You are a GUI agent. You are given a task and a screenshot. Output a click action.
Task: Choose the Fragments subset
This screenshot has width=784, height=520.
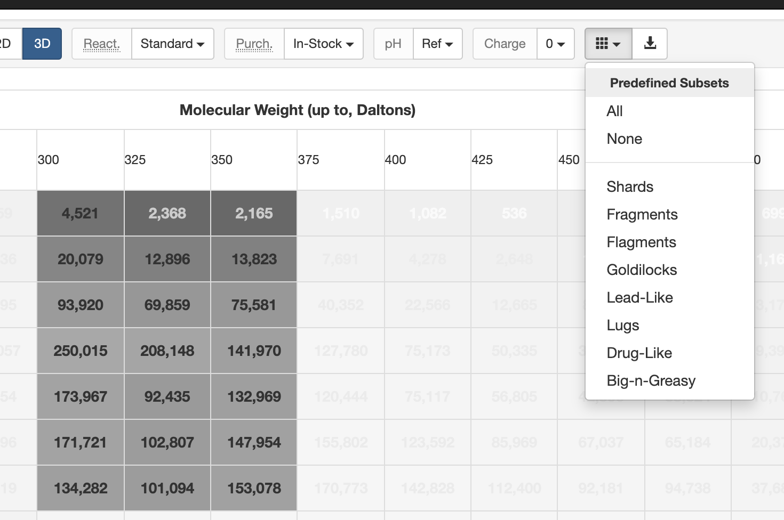pyautogui.click(x=670, y=214)
